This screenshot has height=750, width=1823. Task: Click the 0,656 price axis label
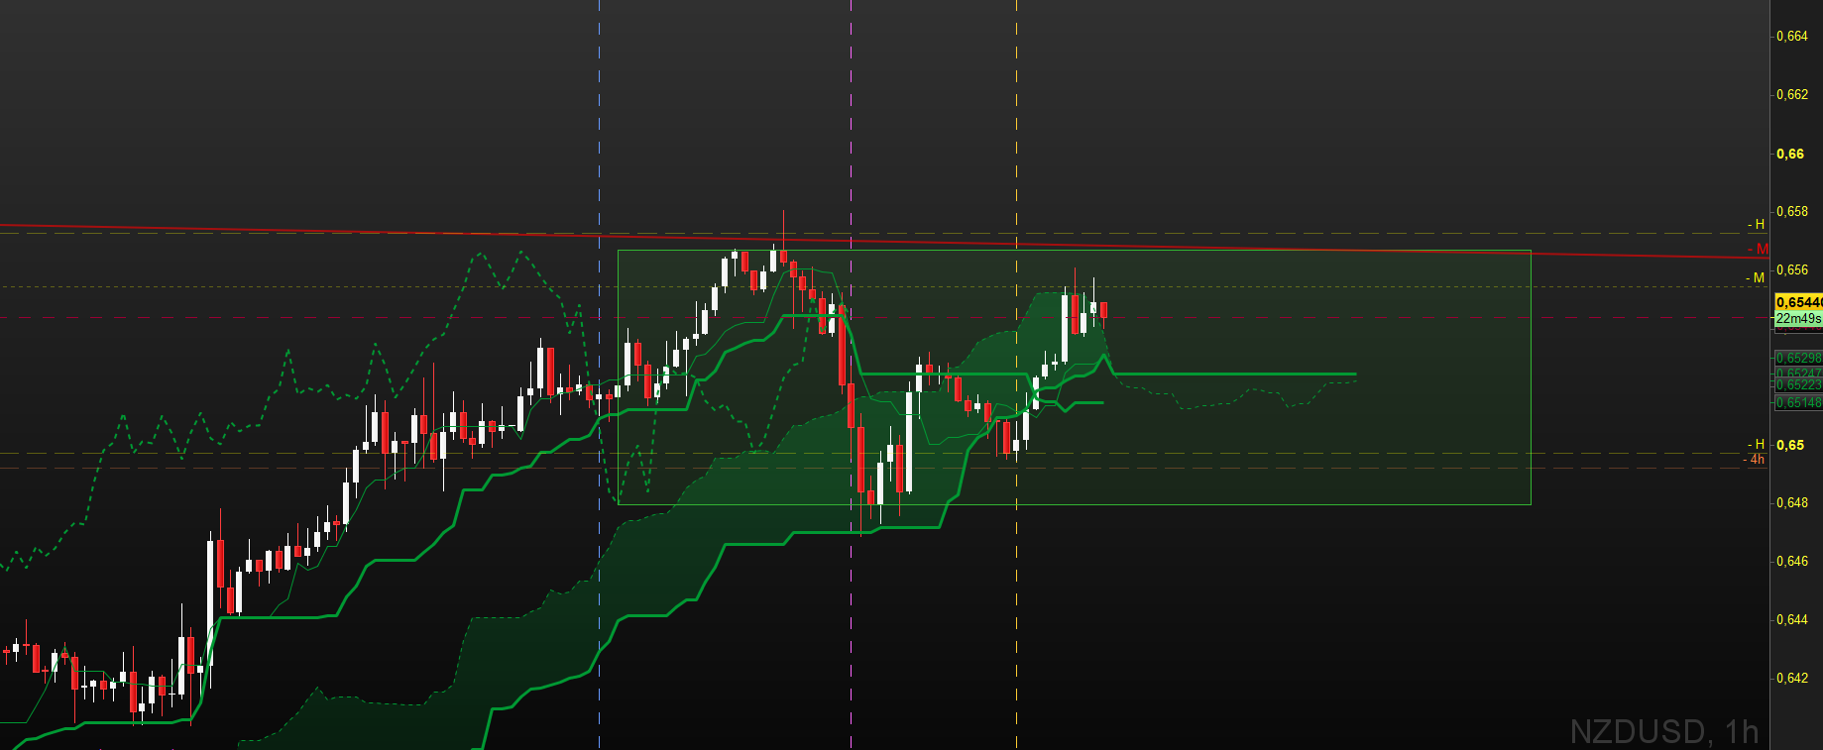pos(1792,269)
